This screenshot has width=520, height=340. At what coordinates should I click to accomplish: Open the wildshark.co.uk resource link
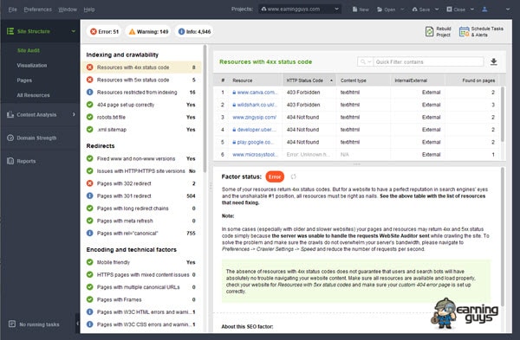[x=257, y=105]
